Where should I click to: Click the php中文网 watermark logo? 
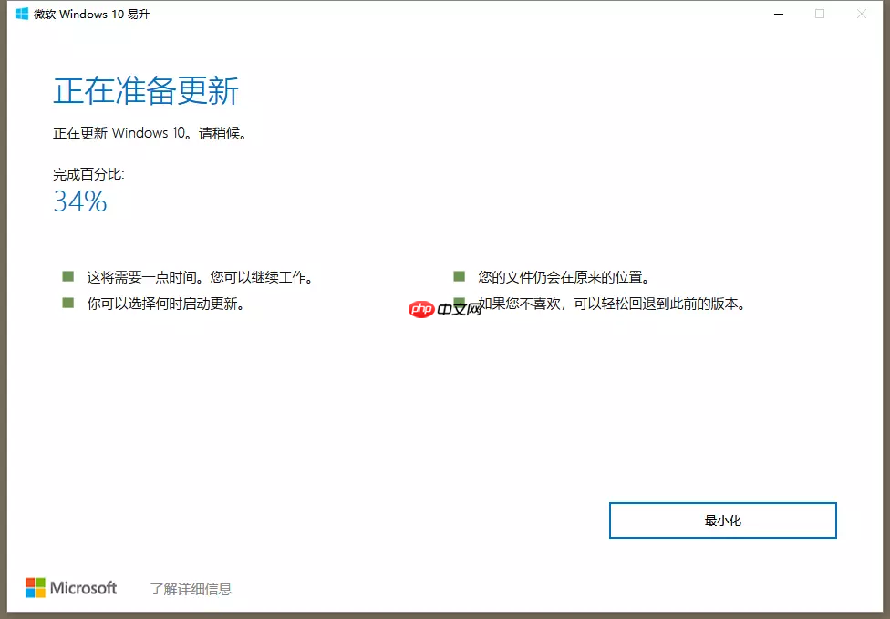(x=420, y=310)
